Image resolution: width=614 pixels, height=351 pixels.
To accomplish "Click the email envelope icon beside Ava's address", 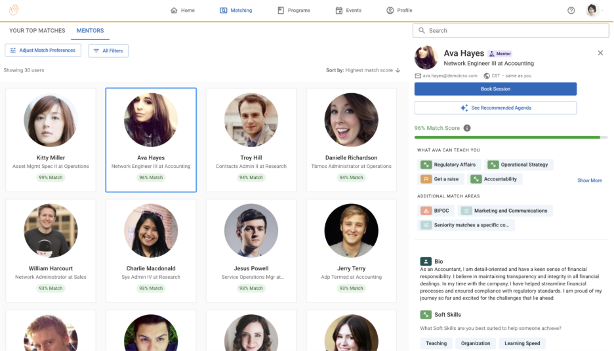I will [418, 76].
